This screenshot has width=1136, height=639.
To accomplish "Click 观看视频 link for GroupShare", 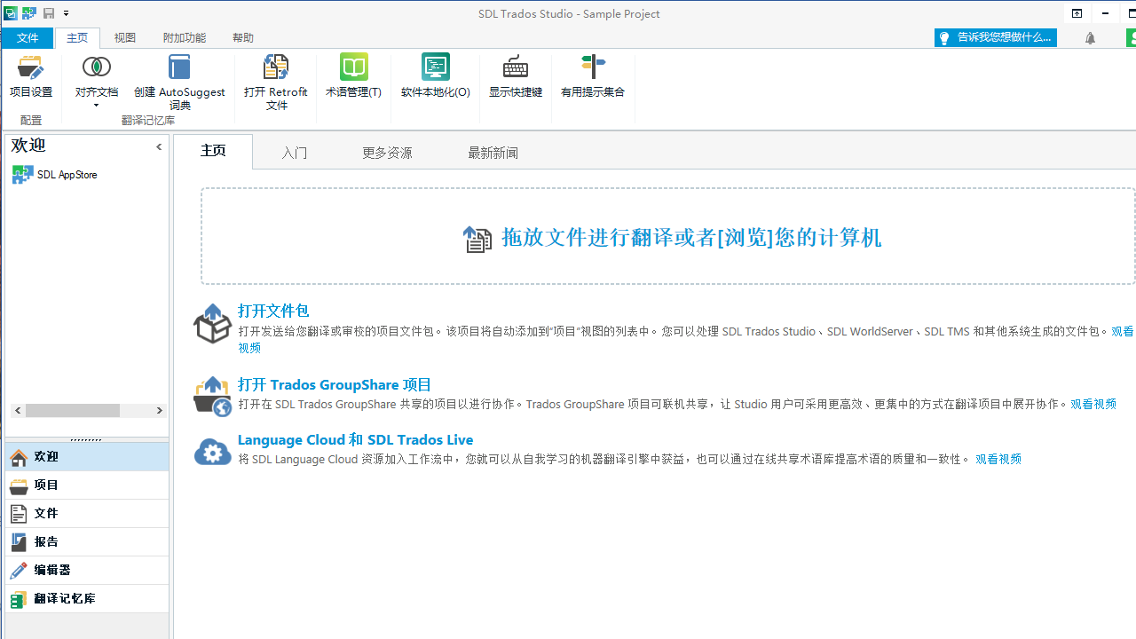I will click(1093, 404).
